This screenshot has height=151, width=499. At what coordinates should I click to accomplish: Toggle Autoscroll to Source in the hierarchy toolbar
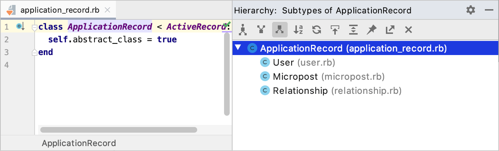point(335,30)
